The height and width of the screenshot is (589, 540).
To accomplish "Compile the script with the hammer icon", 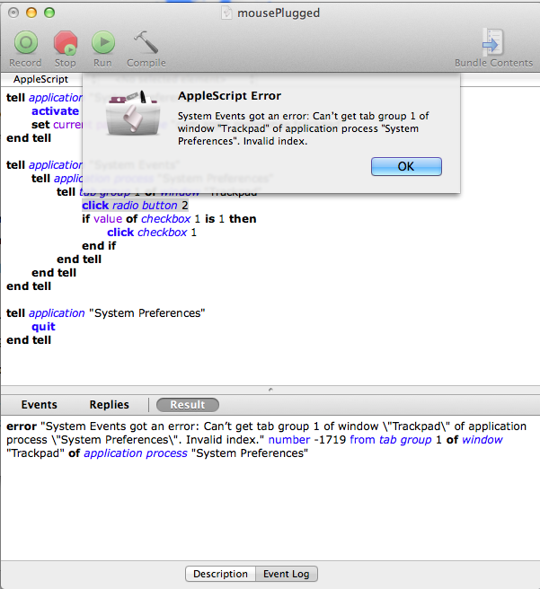I will pos(146,42).
